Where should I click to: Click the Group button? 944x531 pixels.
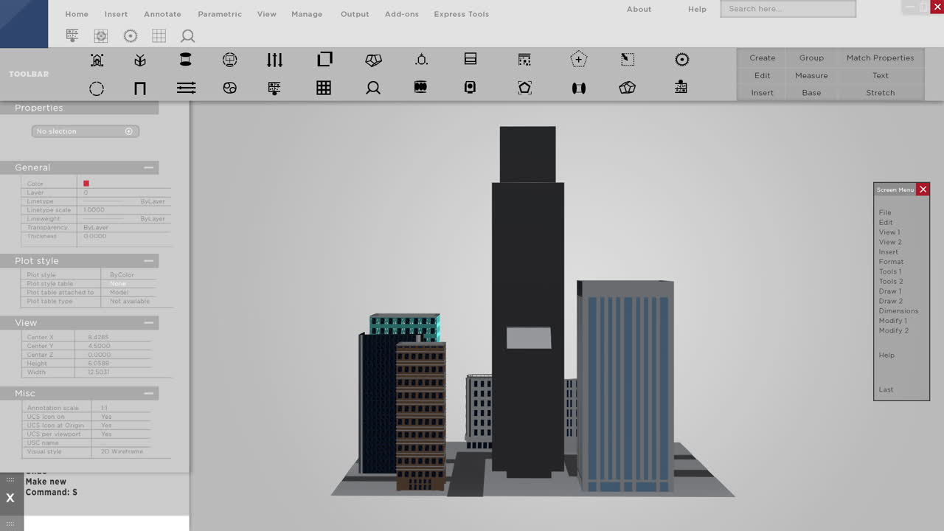(811, 58)
